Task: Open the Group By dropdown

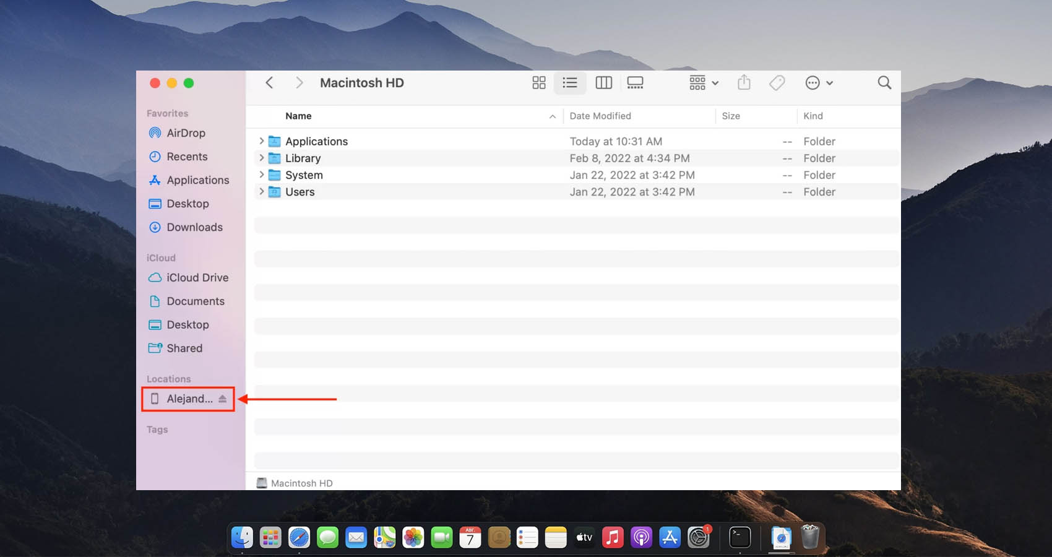Action: tap(704, 83)
